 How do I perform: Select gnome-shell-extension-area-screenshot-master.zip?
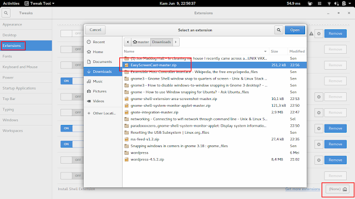tap(215, 99)
